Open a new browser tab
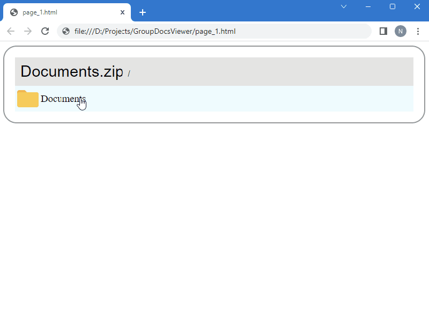Screen dimensions: 429x310 [142, 12]
